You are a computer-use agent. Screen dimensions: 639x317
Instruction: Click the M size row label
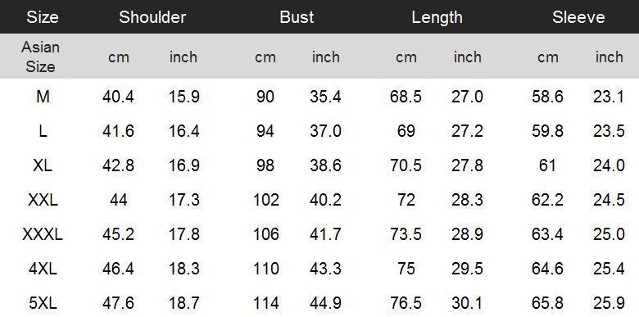coord(43,97)
